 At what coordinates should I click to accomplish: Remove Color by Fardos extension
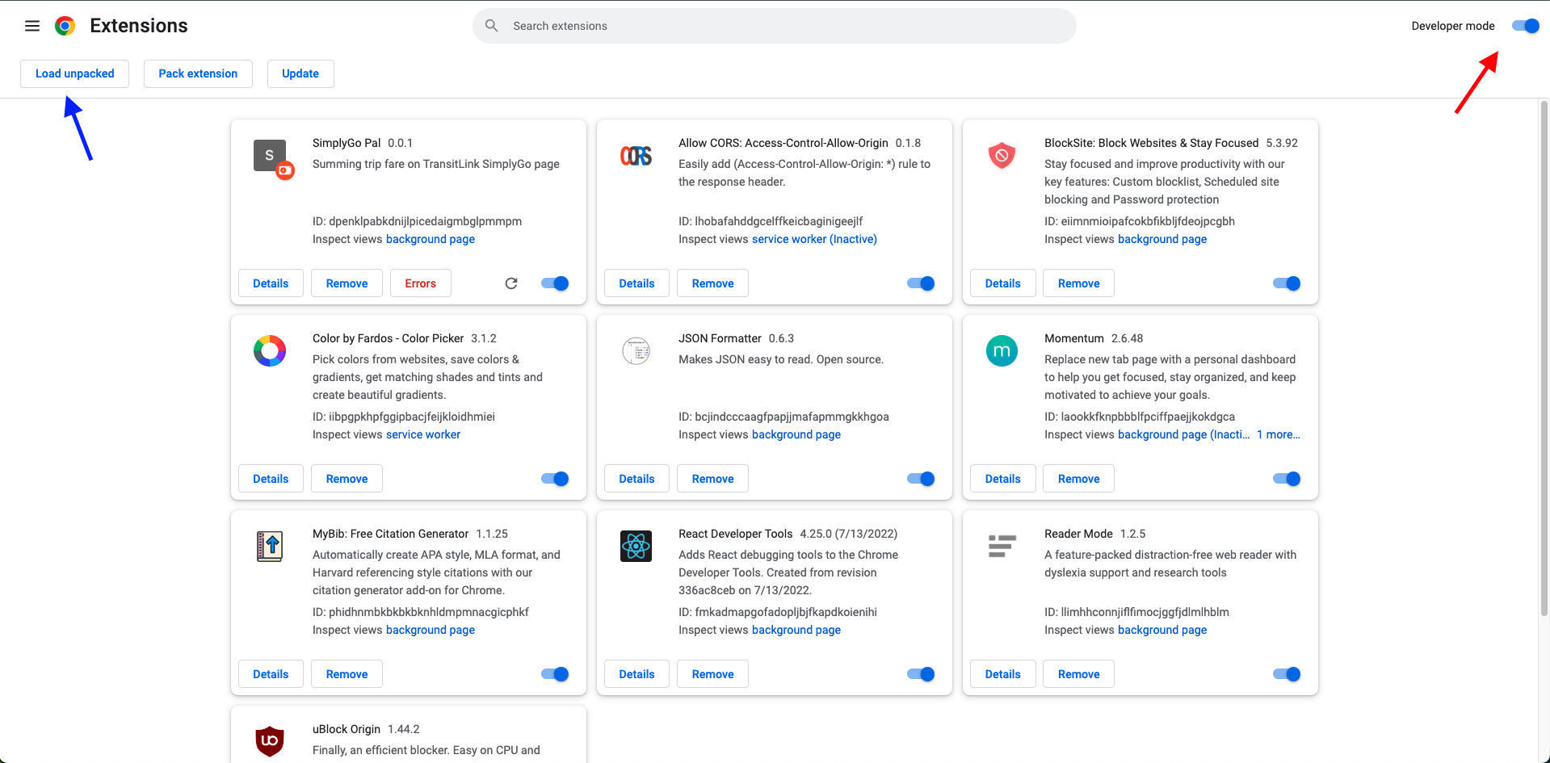coord(347,479)
